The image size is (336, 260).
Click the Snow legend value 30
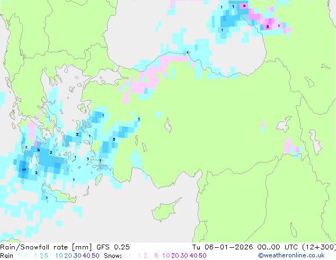tap(184, 256)
